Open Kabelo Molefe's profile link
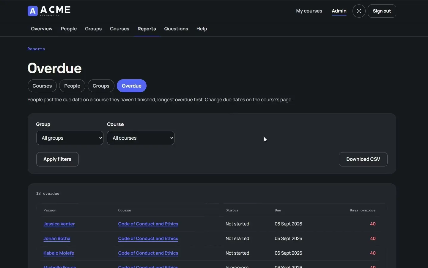This screenshot has width=428, height=268. (59, 254)
